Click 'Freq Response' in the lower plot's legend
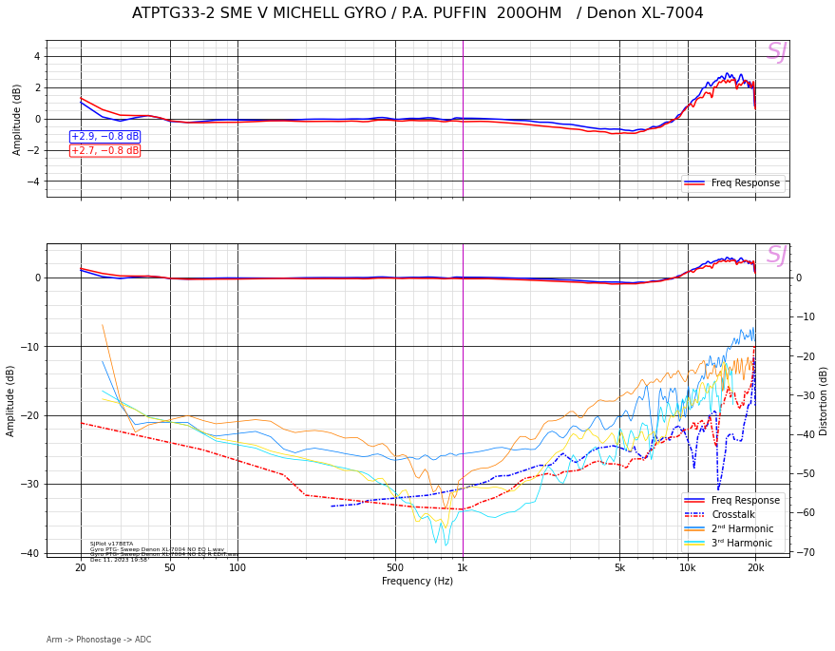The height and width of the screenshot is (651, 835). [746, 500]
